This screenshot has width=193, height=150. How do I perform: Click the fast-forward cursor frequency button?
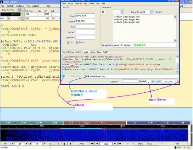(120, 144)
